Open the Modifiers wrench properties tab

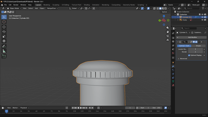coord(173,66)
